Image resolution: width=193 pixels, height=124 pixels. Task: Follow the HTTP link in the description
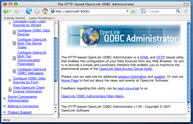(x=161, y=57)
